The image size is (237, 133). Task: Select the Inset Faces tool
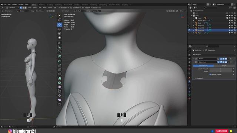60,61
